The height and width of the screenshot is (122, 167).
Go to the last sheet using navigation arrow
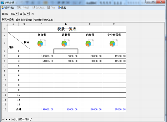click(x=13, y=119)
